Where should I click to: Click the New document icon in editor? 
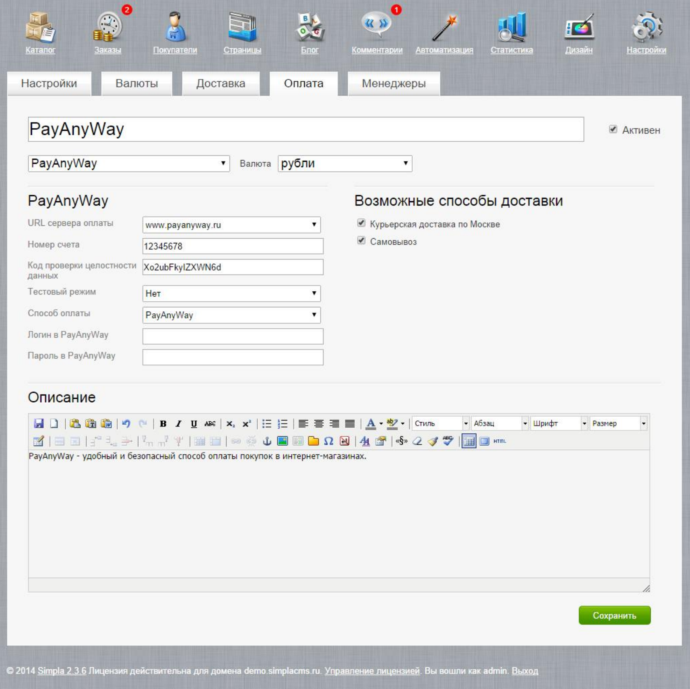pos(54,423)
